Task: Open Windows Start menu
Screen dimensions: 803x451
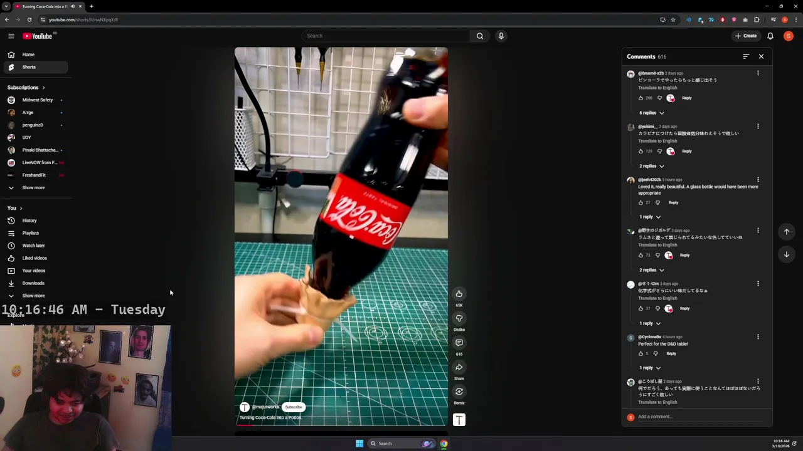Action: pos(359,443)
